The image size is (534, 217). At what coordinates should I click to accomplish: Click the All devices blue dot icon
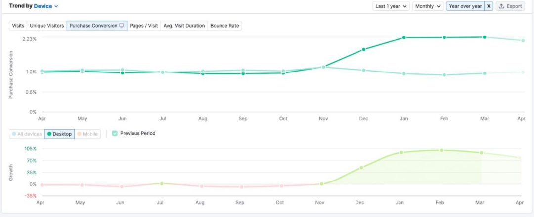[14, 134]
